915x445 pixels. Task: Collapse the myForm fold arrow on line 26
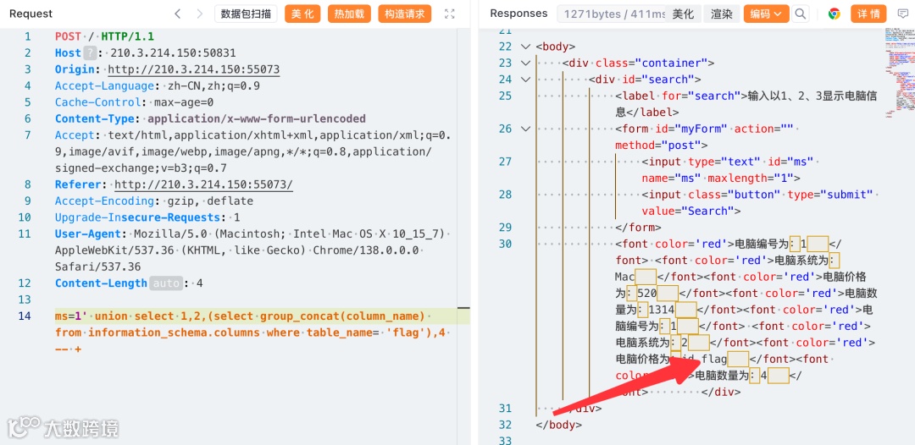tap(525, 129)
